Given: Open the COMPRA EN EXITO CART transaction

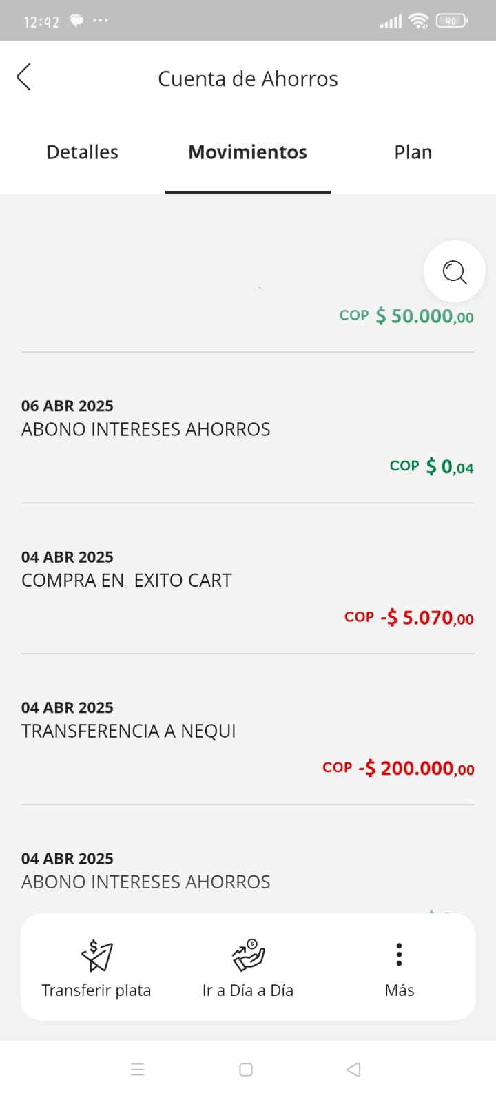Looking at the screenshot, I should (x=127, y=581).
